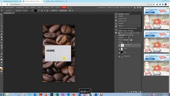The width and height of the screenshot is (170, 96).
Task: Select the Clone Stamp tool
Action: point(2,37)
